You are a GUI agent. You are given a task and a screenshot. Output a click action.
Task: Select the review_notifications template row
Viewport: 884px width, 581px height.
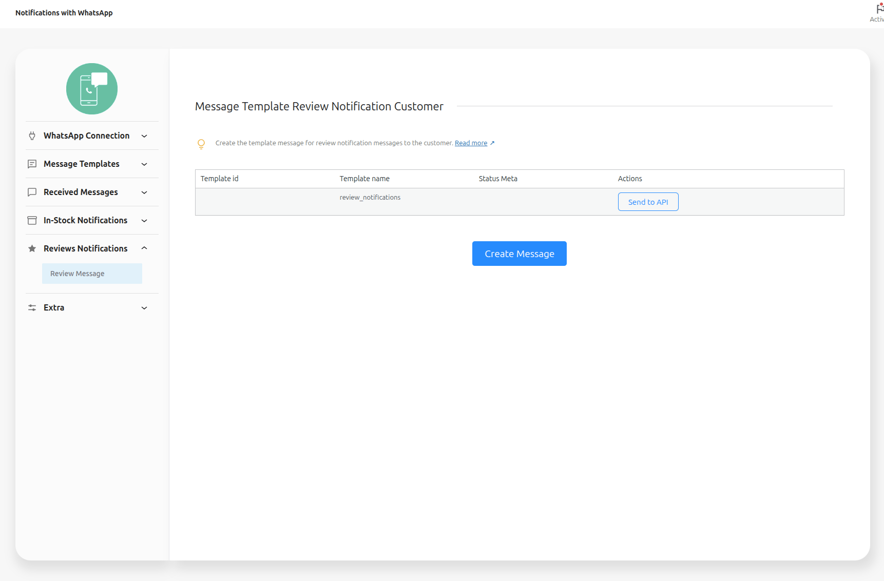click(370, 198)
